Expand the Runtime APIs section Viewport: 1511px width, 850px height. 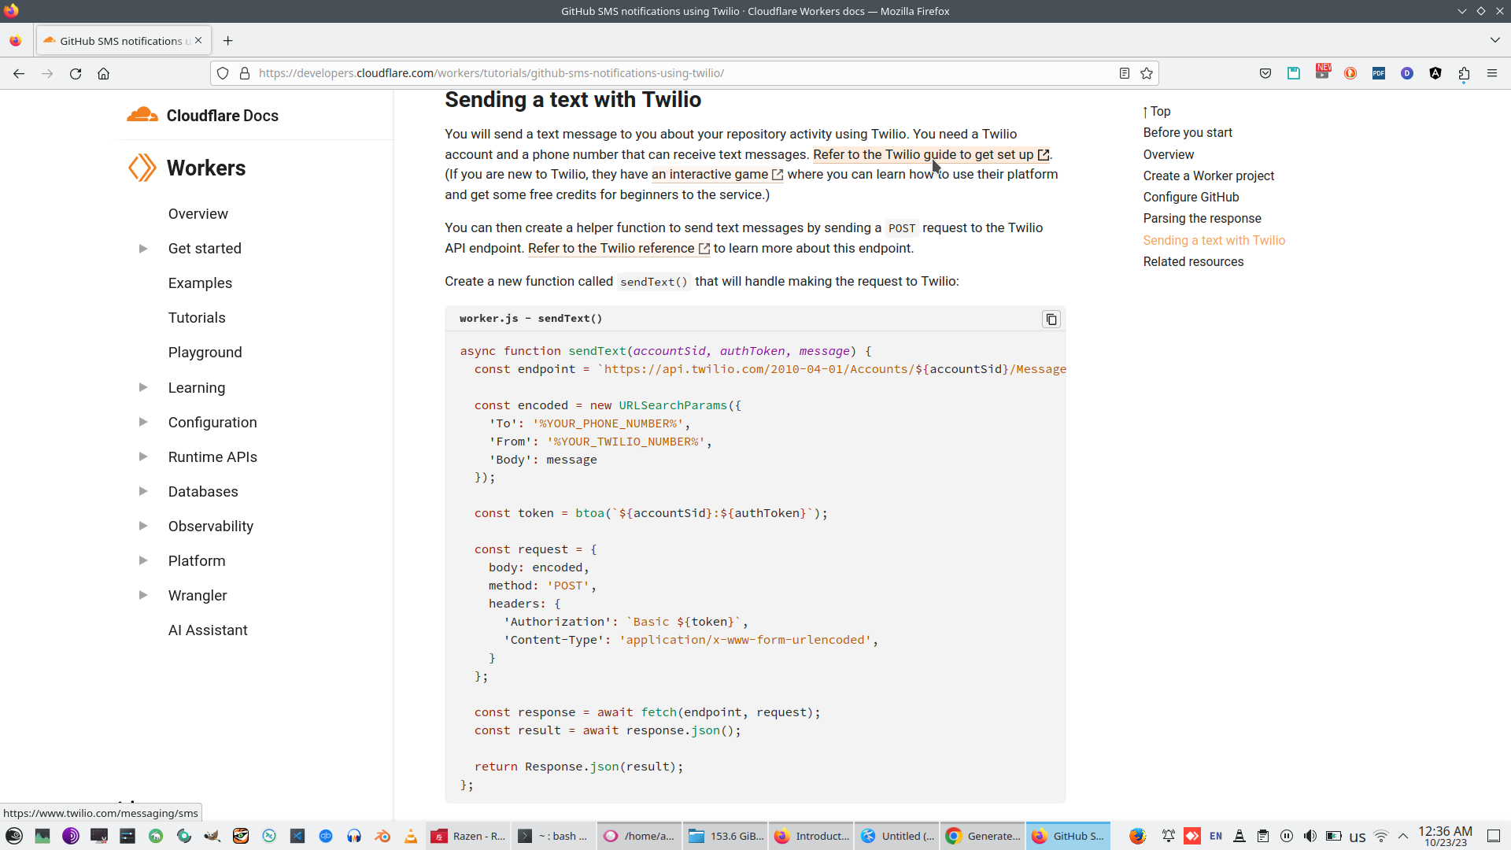[143, 457]
